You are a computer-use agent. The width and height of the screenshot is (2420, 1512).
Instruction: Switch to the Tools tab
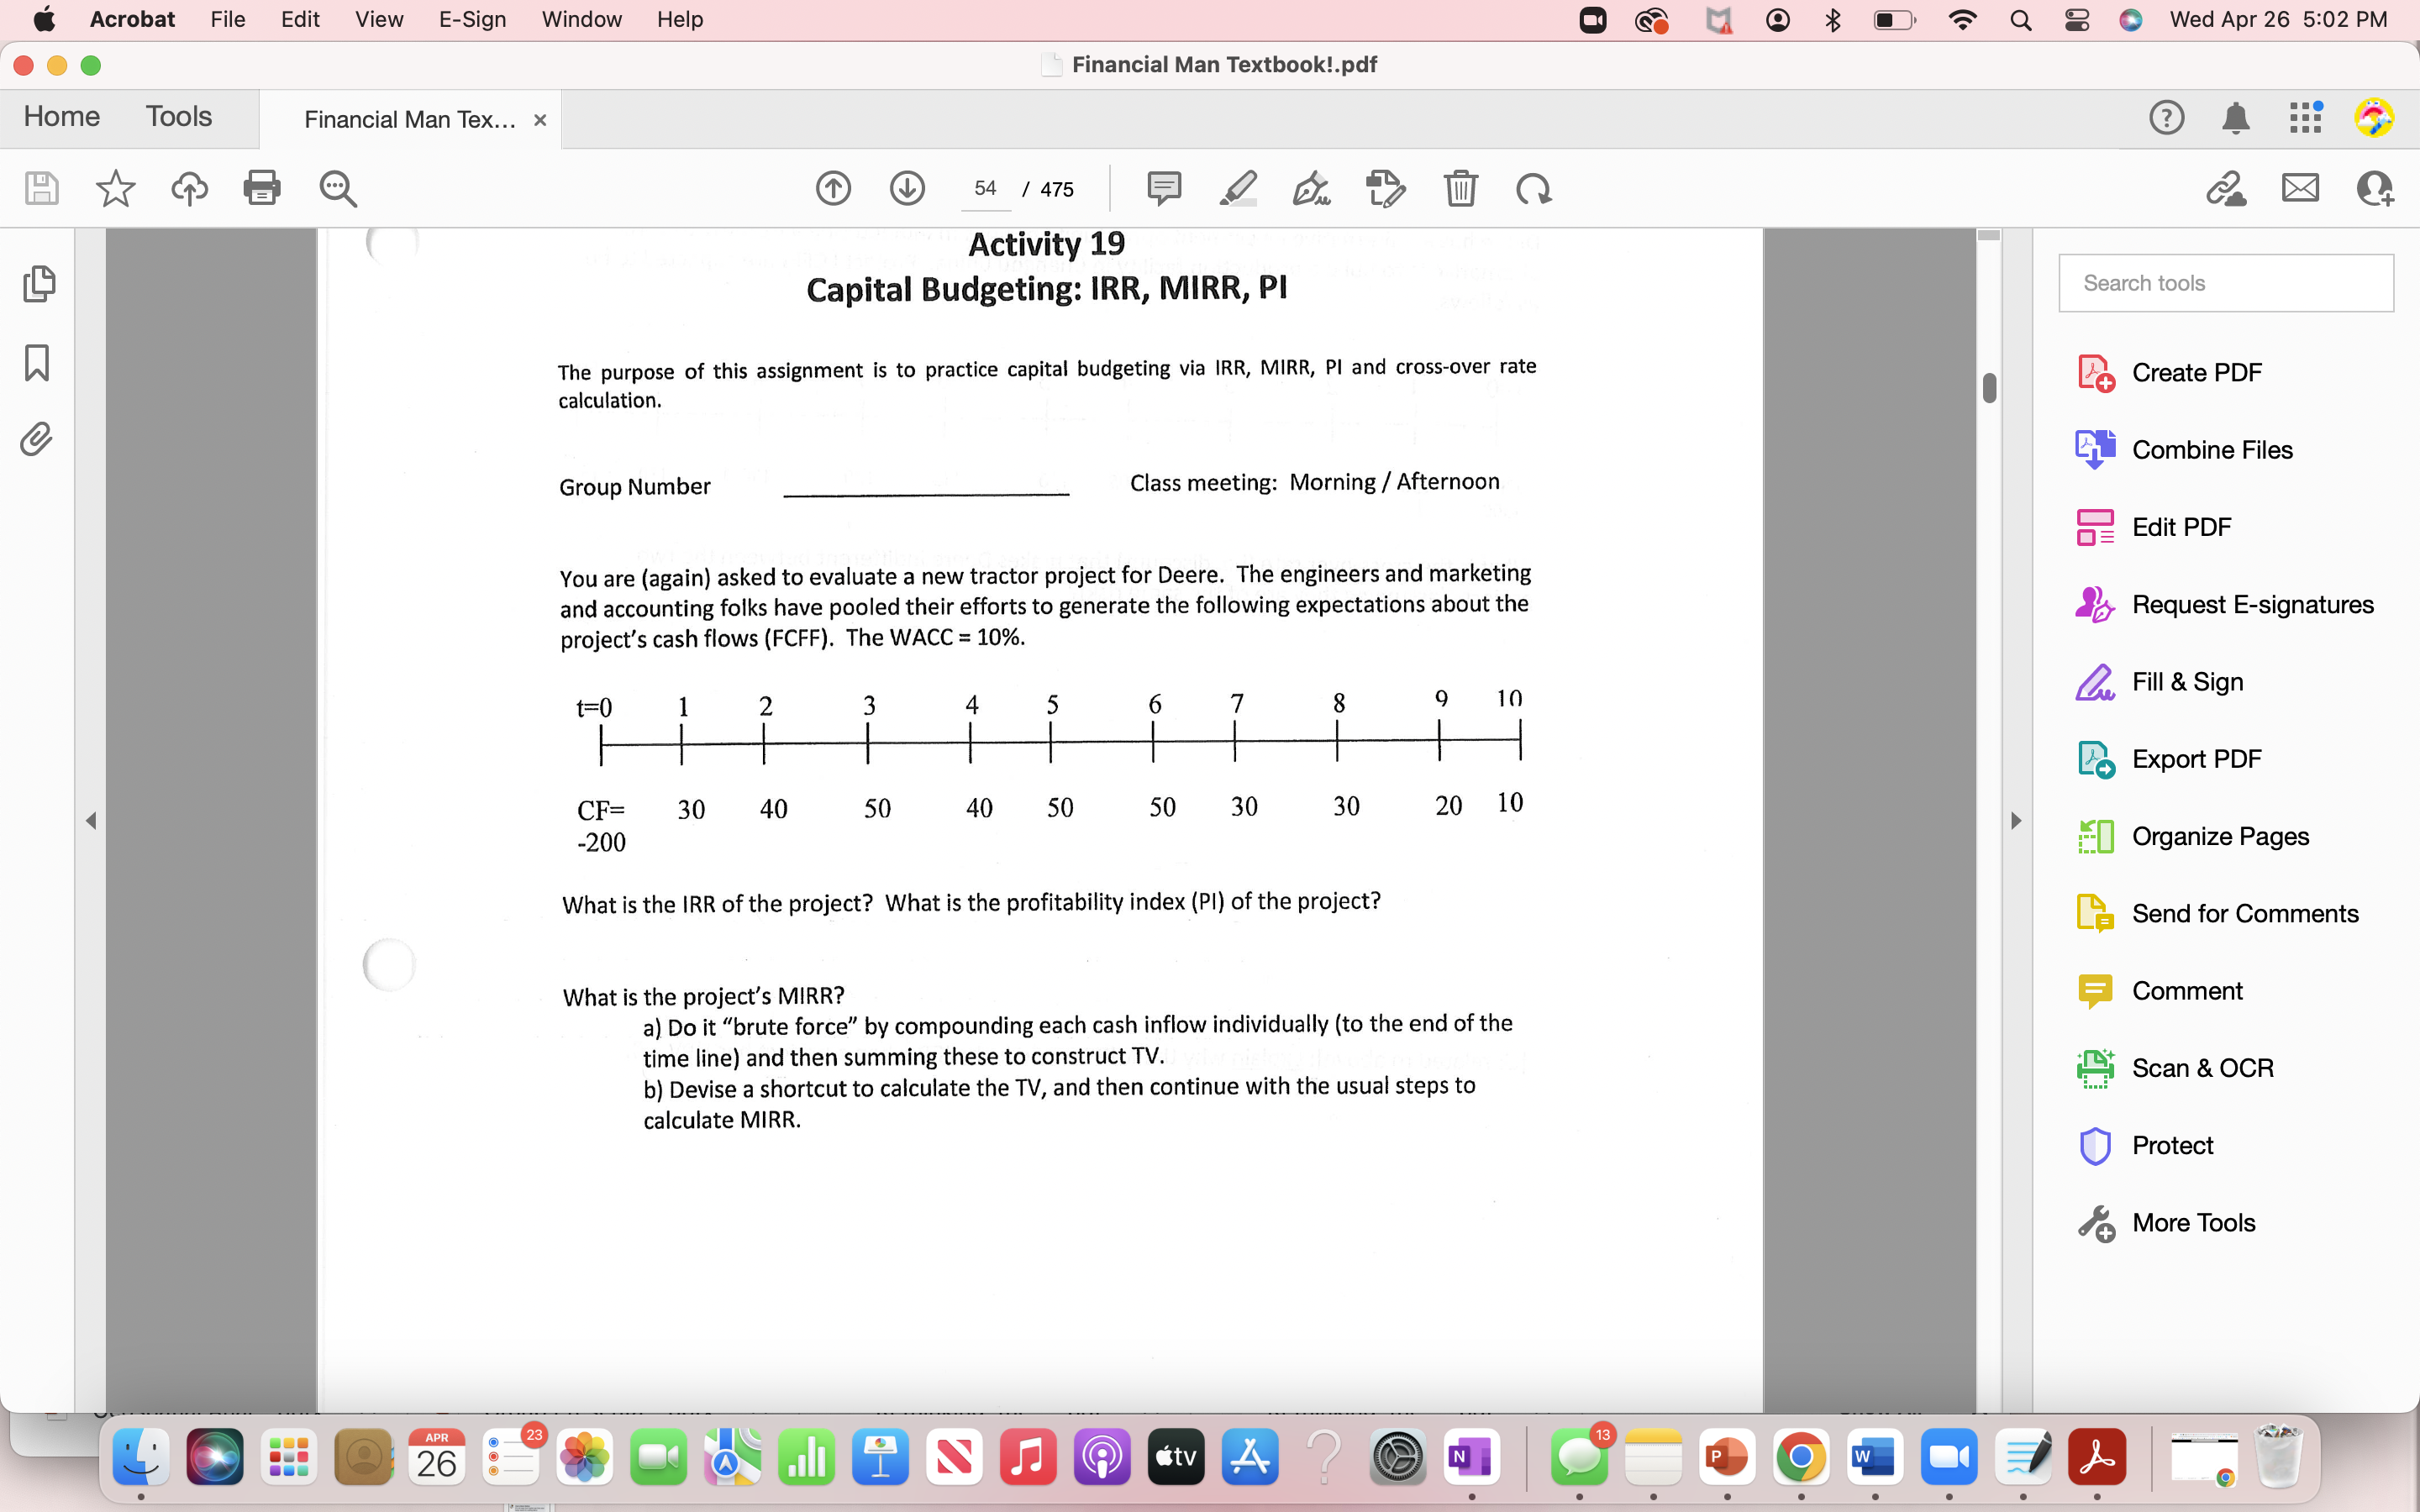click(x=179, y=116)
